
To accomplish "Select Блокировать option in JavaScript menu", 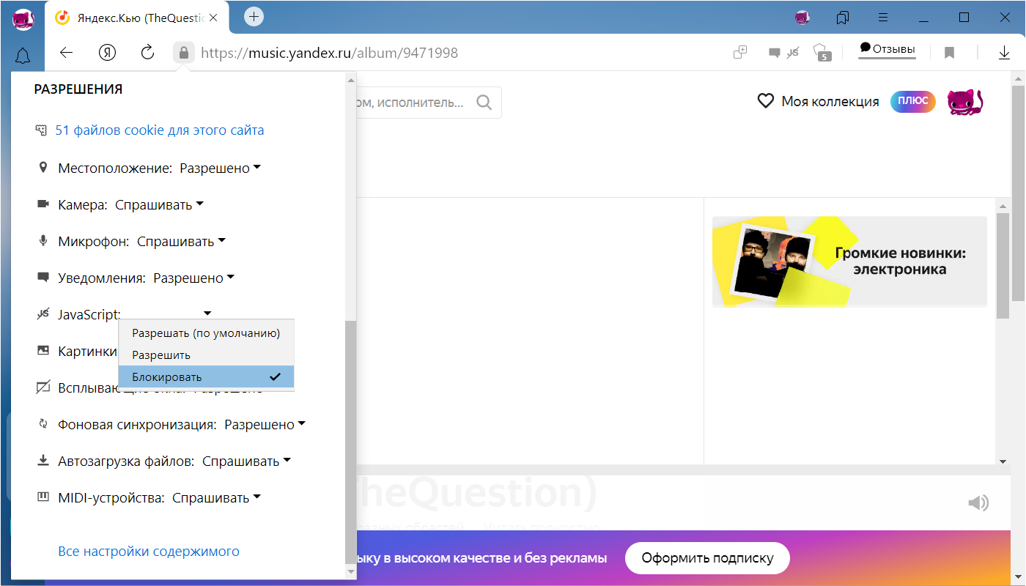I will 206,377.
